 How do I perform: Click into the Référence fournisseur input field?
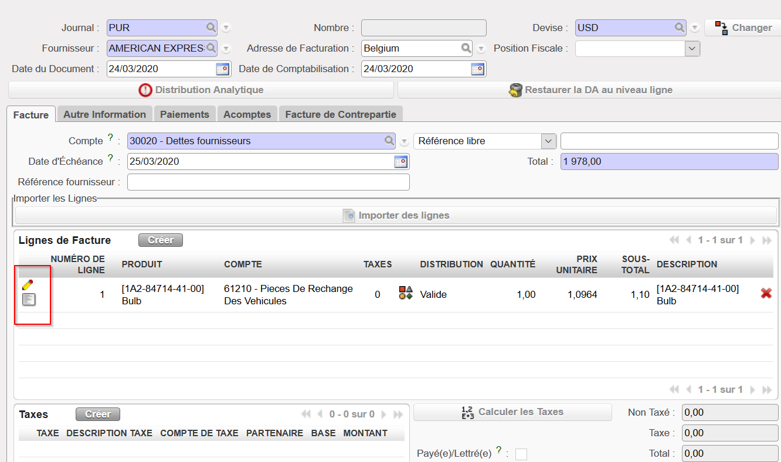point(268,182)
